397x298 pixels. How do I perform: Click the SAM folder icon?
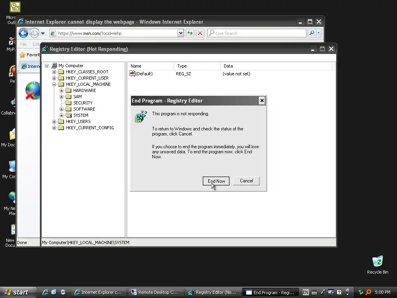(x=68, y=97)
